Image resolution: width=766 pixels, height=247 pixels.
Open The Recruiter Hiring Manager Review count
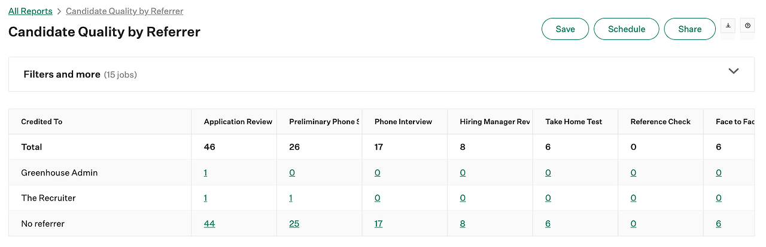point(463,198)
